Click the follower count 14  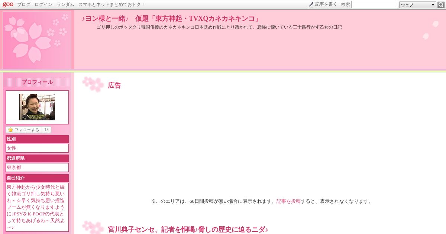coord(46,130)
